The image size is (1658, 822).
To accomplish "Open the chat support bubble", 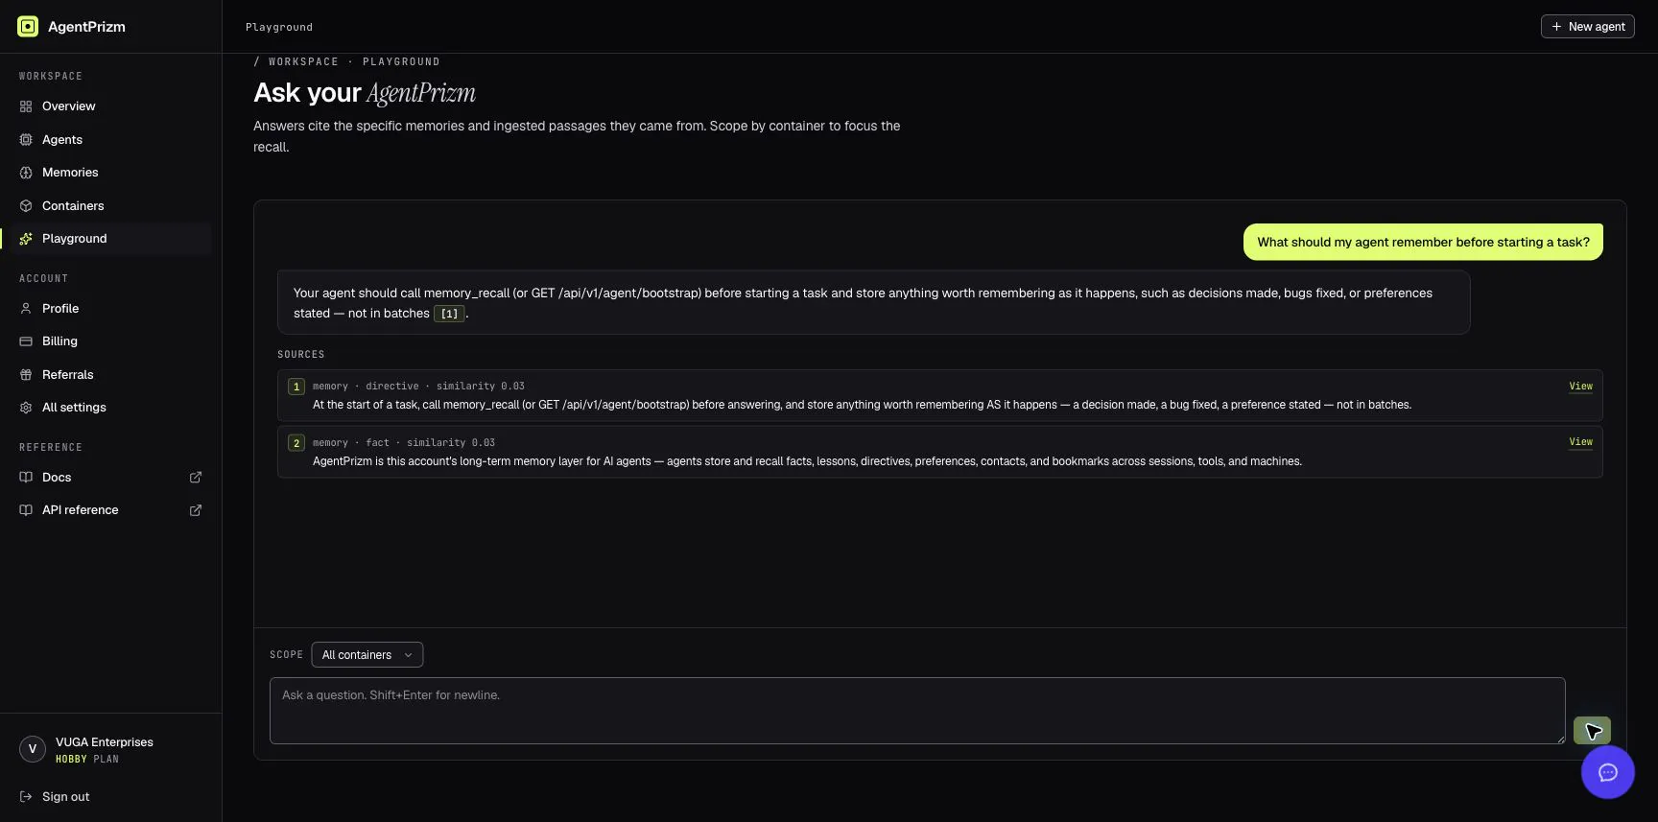I will [x=1608, y=772].
